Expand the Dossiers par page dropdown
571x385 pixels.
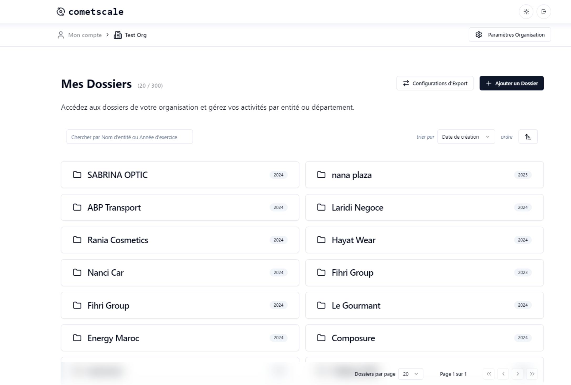pos(411,374)
